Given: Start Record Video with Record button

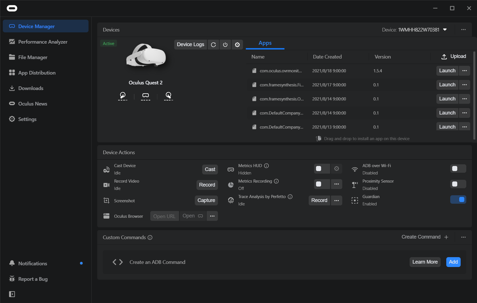Looking at the screenshot, I should click(207, 185).
